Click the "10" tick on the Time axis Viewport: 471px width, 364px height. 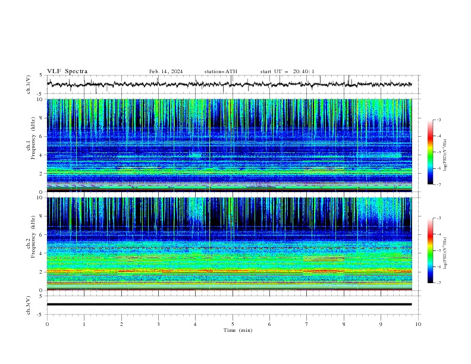[x=418, y=324]
